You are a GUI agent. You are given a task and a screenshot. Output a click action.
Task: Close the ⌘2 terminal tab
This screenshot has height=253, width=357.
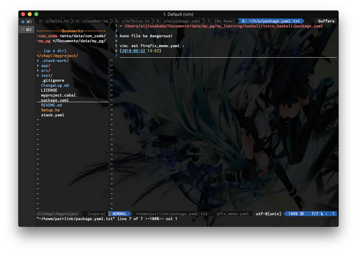pos(22,30)
